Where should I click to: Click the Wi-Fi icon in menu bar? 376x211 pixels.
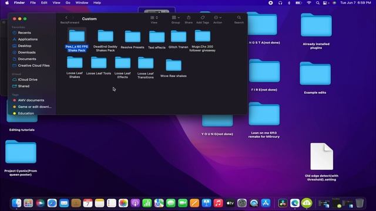click(309, 3)
